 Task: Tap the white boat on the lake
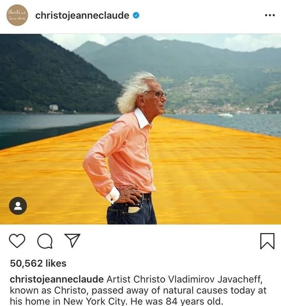click(x=225, y=115)
